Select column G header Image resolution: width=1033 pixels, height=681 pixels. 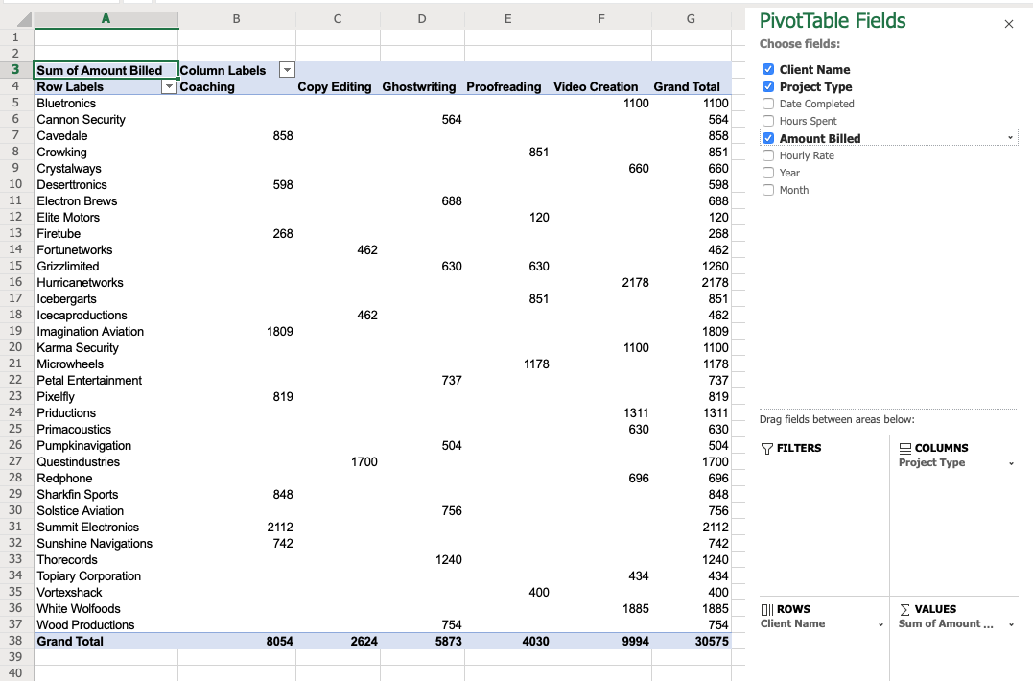[x=690, y=18]
